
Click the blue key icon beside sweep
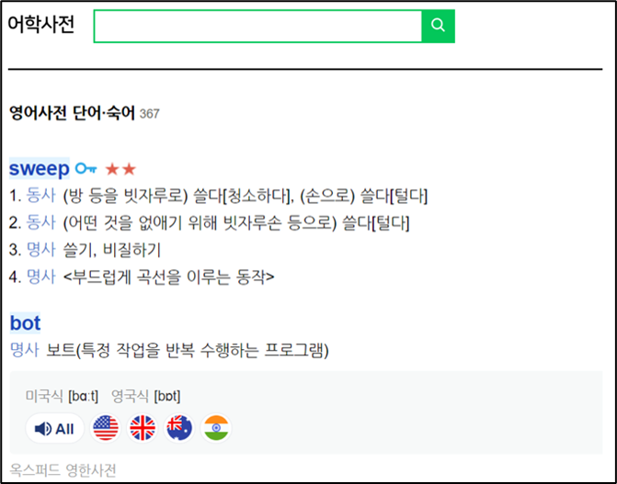(x=86, y=169)
